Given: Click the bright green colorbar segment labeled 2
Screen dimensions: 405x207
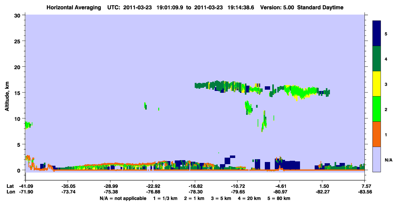Looking at the screenshot, I should pyautogui.click(x=377, y=109).
